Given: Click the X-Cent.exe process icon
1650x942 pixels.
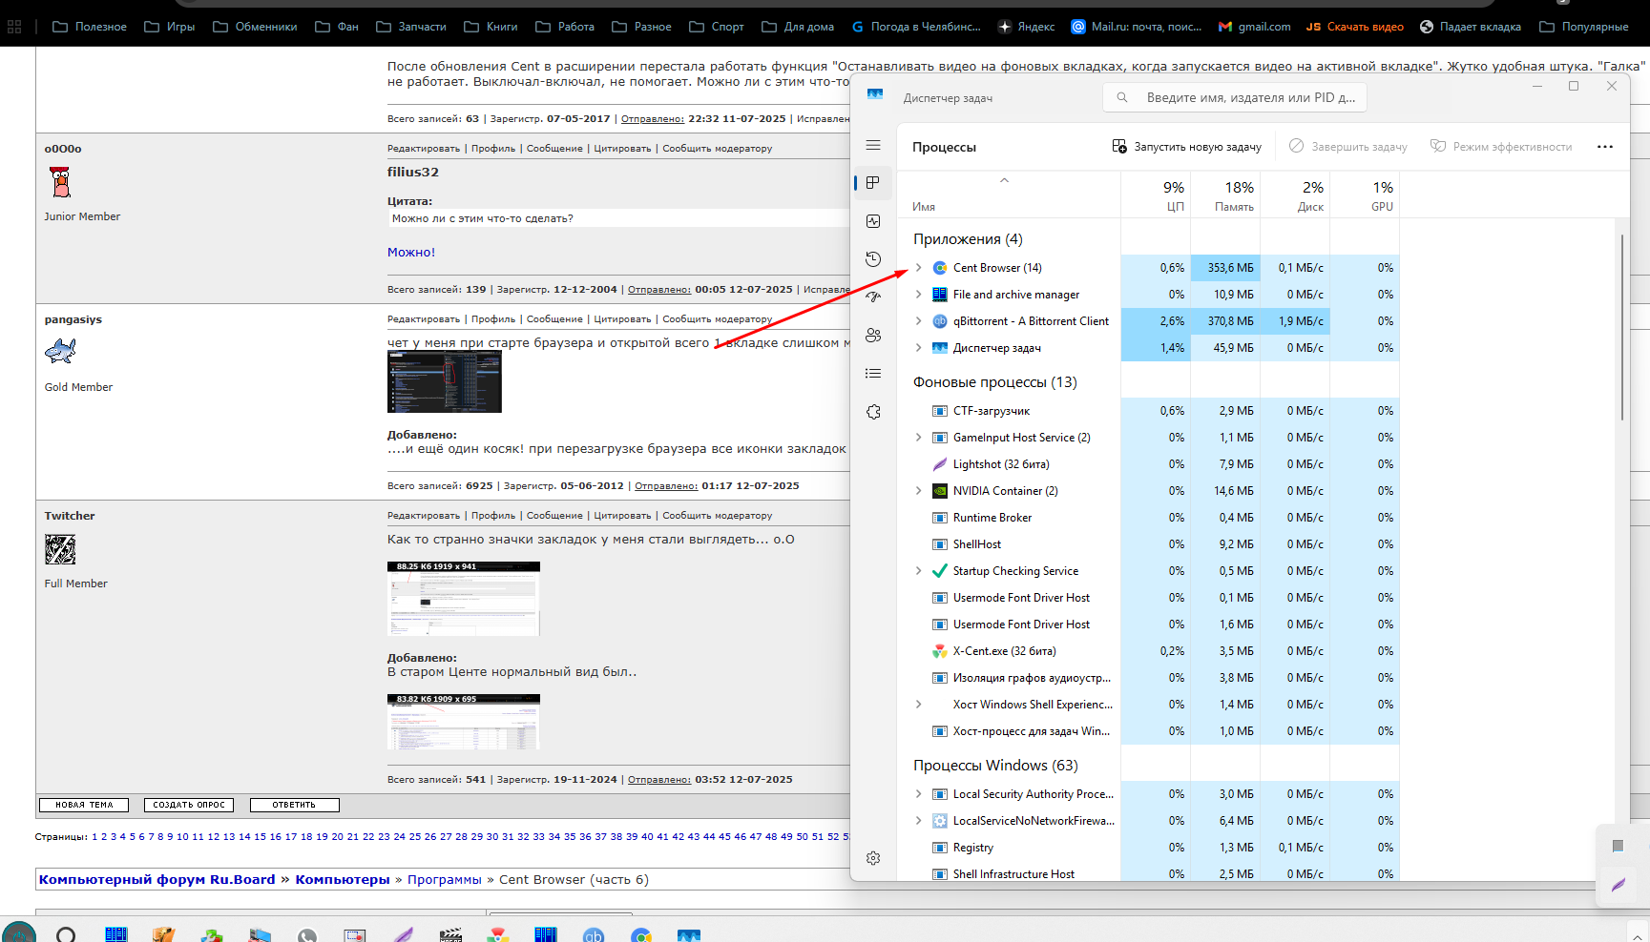Looking at the screenshot, I should click(940, 651).
